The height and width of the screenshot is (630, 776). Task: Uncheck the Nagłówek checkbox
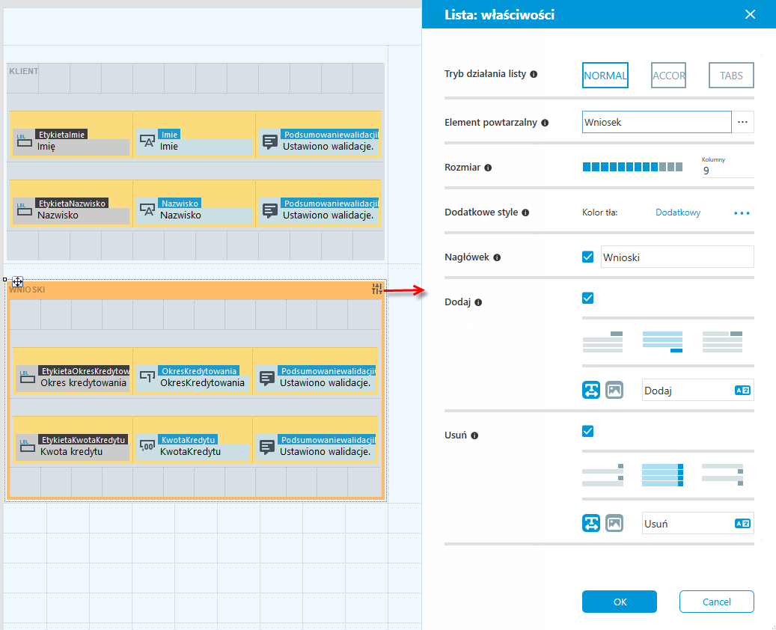click(x=588, y=257)
